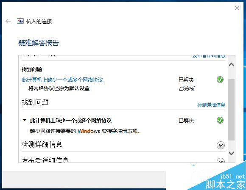Select the 检测详细信息 section heading text
The width and height of the screenshot is (246, 190).
click(42, 144)
